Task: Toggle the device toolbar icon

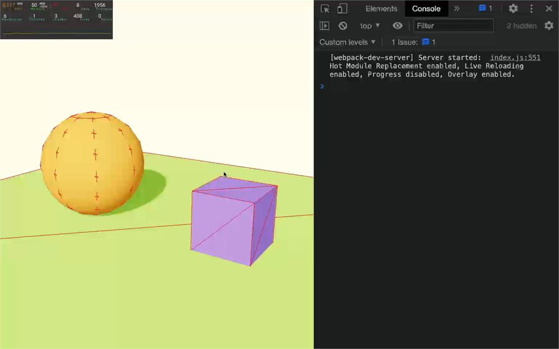Action: click(342, 8)
